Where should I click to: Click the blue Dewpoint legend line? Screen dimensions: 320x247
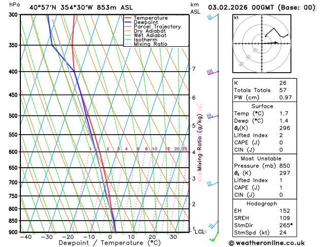coord(128,22)
